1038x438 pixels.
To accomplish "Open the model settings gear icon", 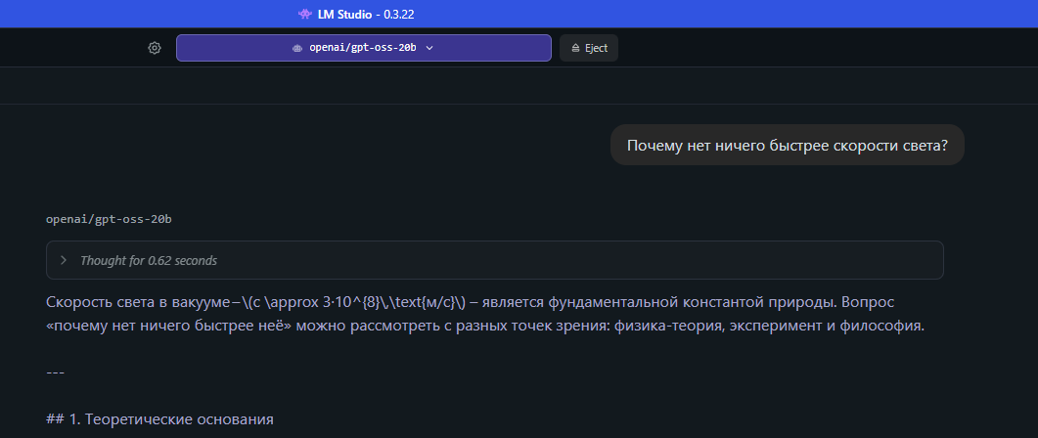I will [155, 48].
